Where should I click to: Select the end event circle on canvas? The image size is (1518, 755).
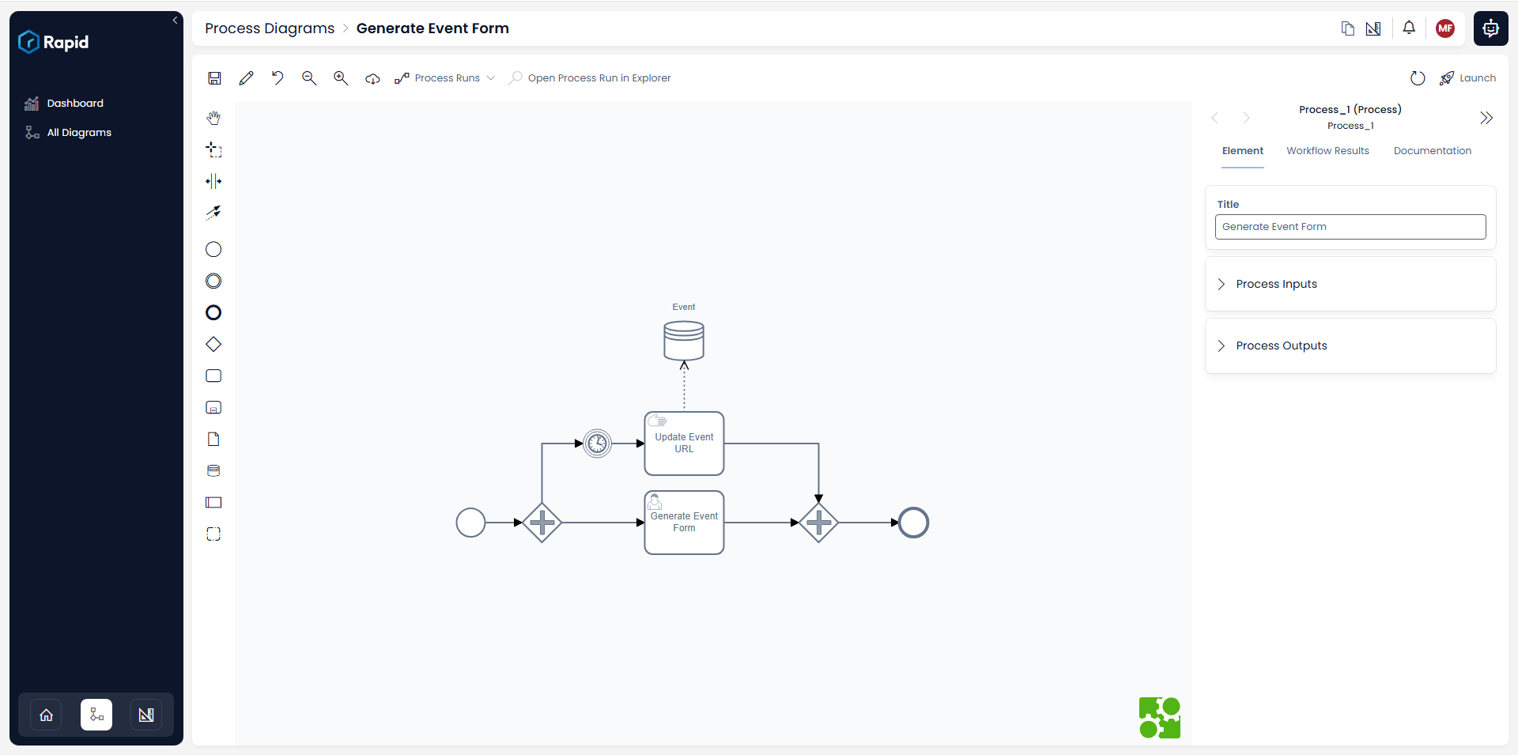913,523
